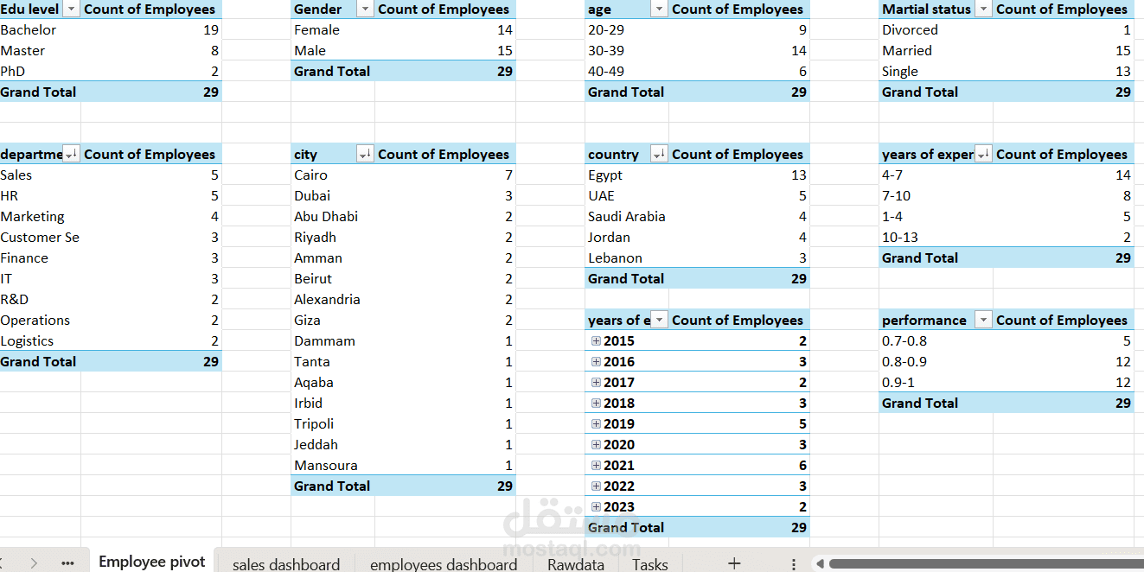This screenshot has width=1144, height=572.
Task: Open the Tasks sheet tab
Action: point(650,564)
